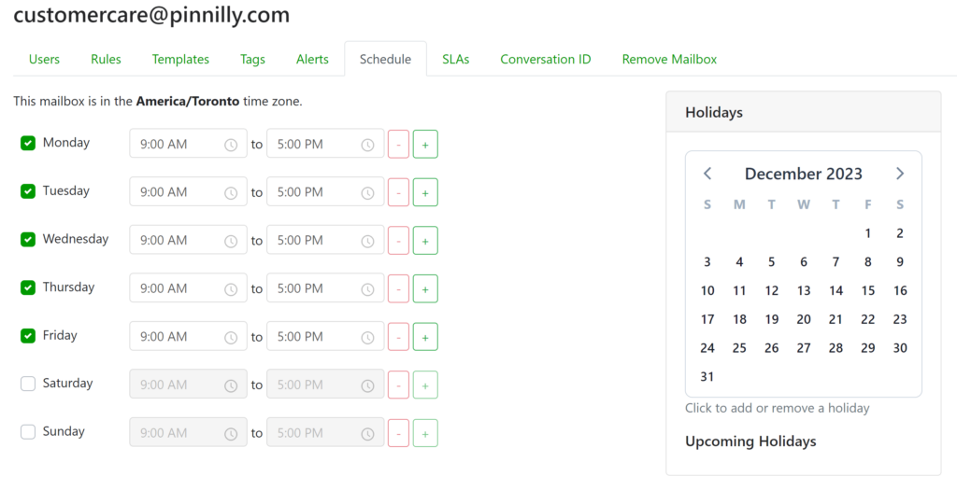The height and width of the screenshot is (490, 957).
Task: Switch to the Templates tab
Action: click(180, 59)
